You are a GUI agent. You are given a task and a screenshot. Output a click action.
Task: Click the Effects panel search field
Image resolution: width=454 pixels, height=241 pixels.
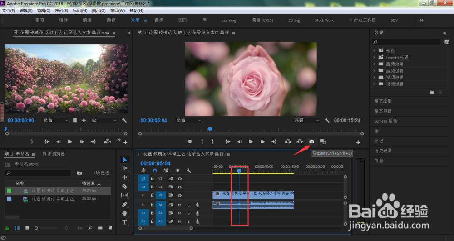[406, 42]
